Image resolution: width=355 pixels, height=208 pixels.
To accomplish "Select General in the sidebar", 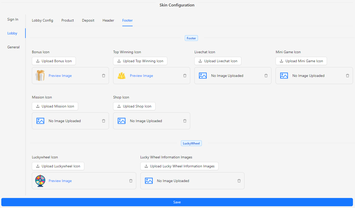I will (x=13, y=47).
